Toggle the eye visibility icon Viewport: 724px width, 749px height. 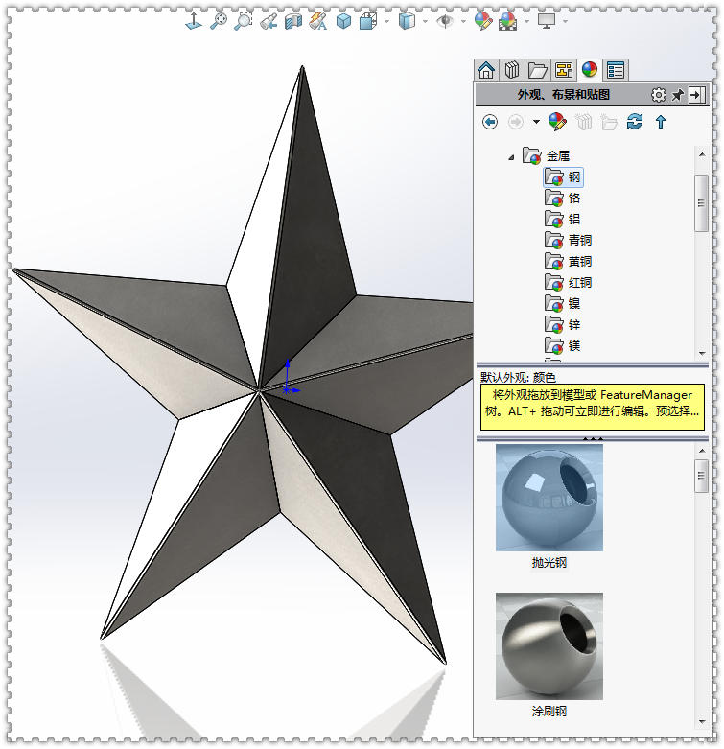click(x=445, y=21)
